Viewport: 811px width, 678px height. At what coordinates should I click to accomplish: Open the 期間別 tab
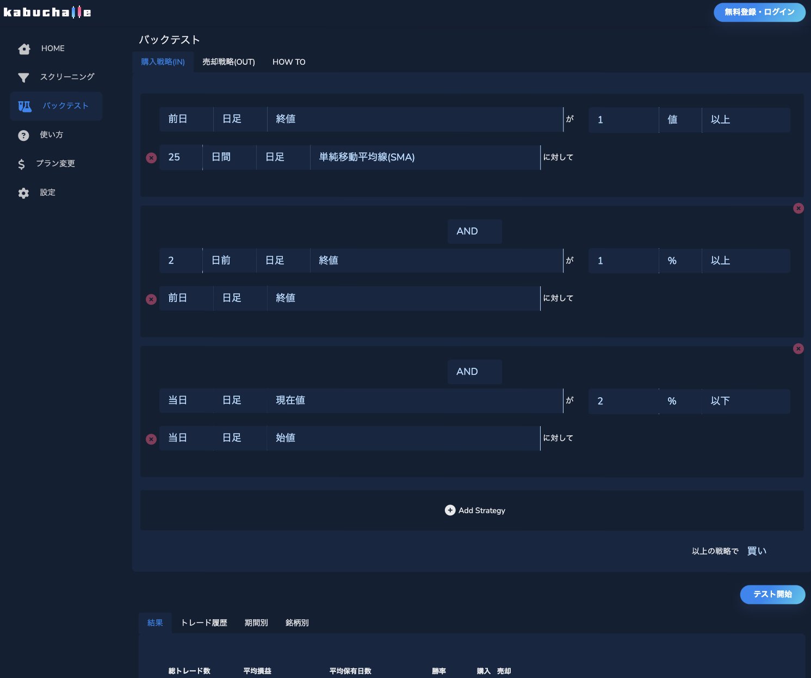(256, 622)
